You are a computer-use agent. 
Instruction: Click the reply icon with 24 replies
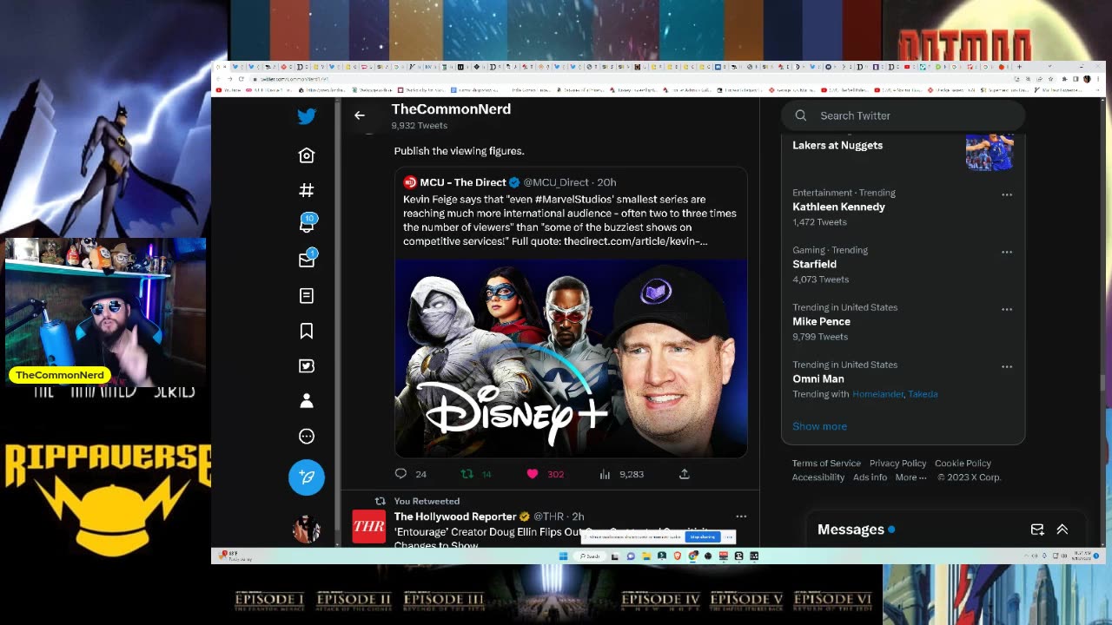coord(400,474)
